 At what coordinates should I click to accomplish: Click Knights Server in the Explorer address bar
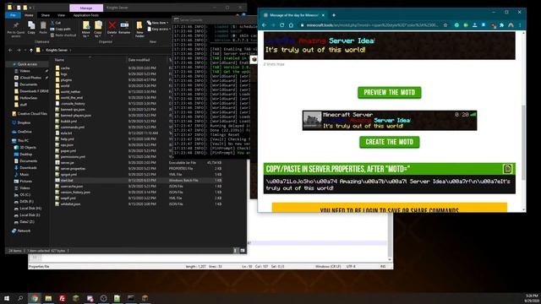(x=57, y=50)
